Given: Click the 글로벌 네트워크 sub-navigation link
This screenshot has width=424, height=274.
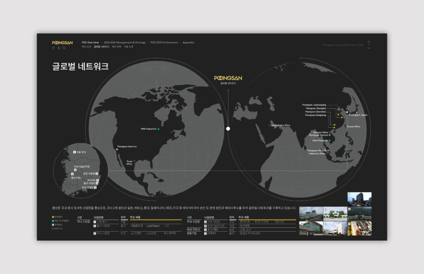Looking at the screenshot, I should tap(101, 47).
